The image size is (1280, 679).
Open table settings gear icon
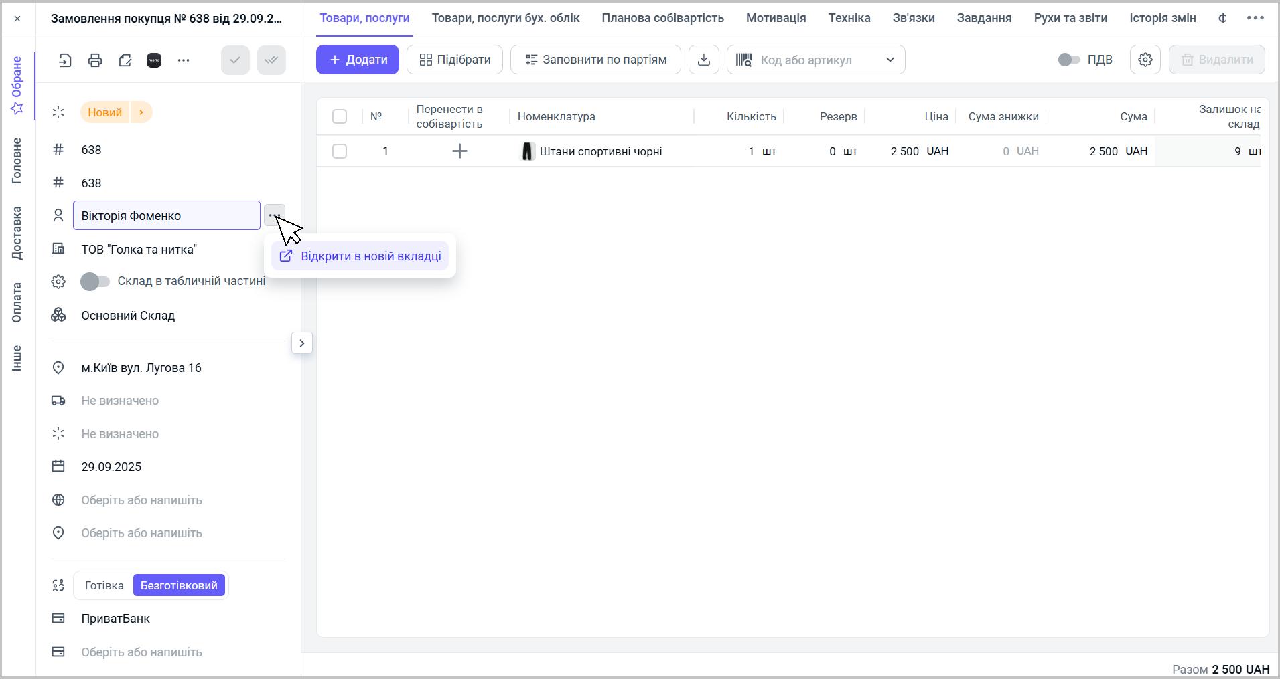(x=1145, y=60)
